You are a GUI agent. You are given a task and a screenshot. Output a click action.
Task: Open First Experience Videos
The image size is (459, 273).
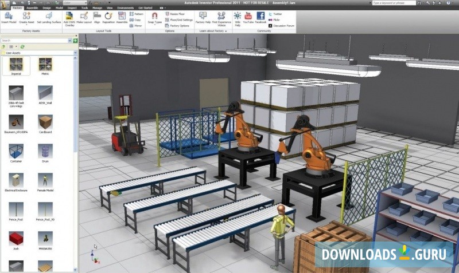point(221,19)
